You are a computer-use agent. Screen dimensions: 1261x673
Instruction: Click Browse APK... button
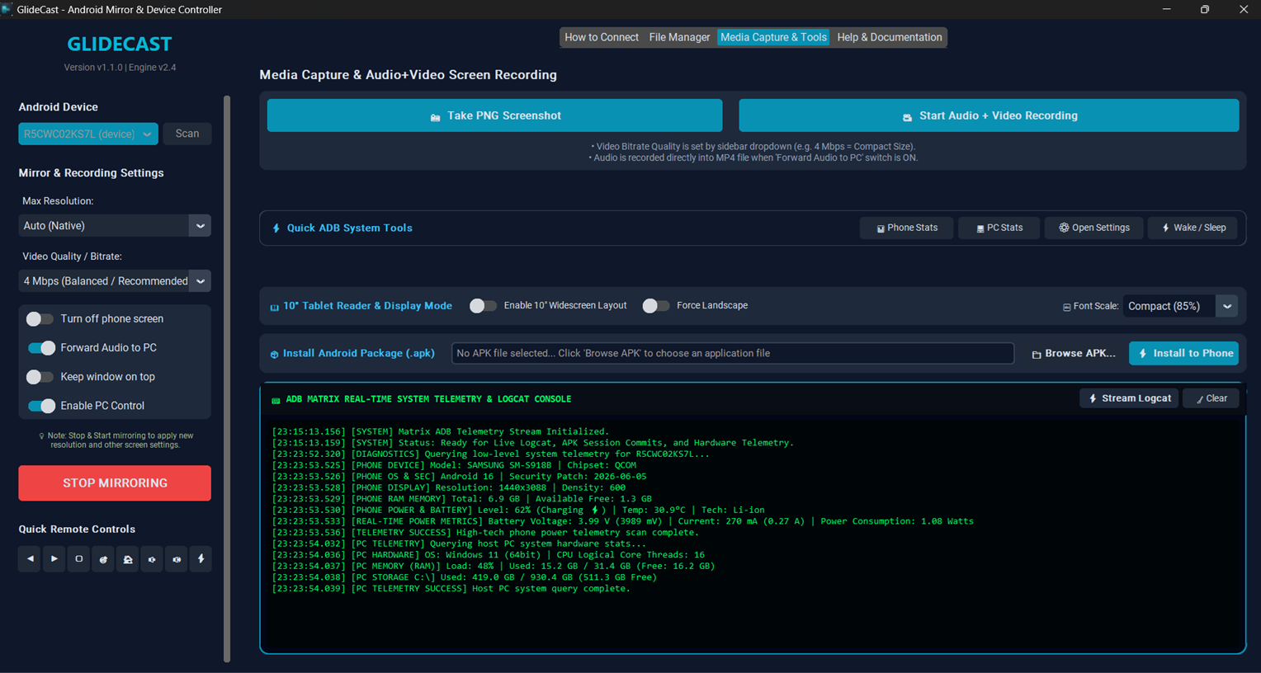click(x=1074, y=353)
